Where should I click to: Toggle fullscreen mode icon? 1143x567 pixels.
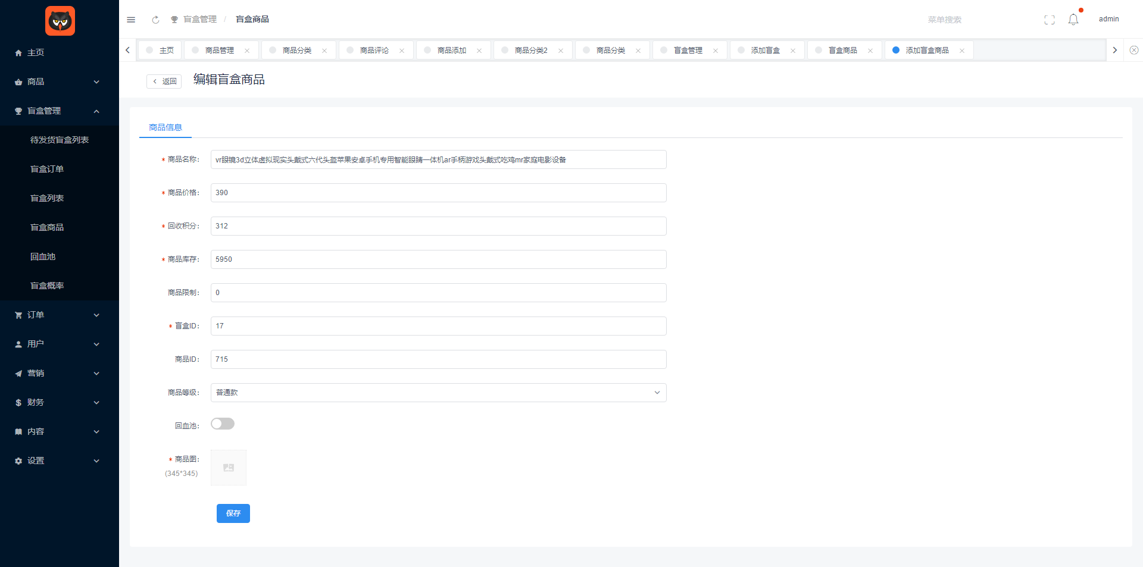pyautogui.click(x=1050, y=20)
